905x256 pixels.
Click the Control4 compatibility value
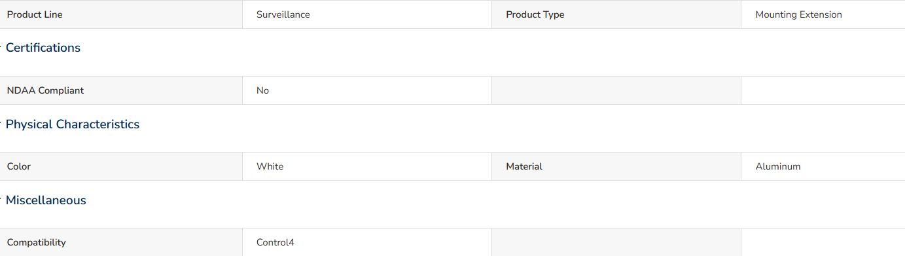click(x=275, y=242)
